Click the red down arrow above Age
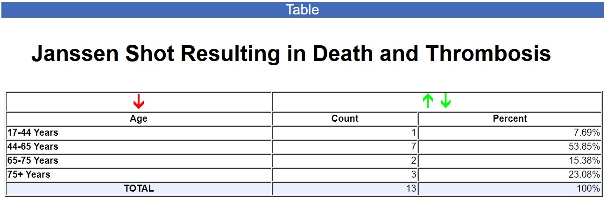The image size is (607, 200). pyautogui.click(x=139, y=101)
